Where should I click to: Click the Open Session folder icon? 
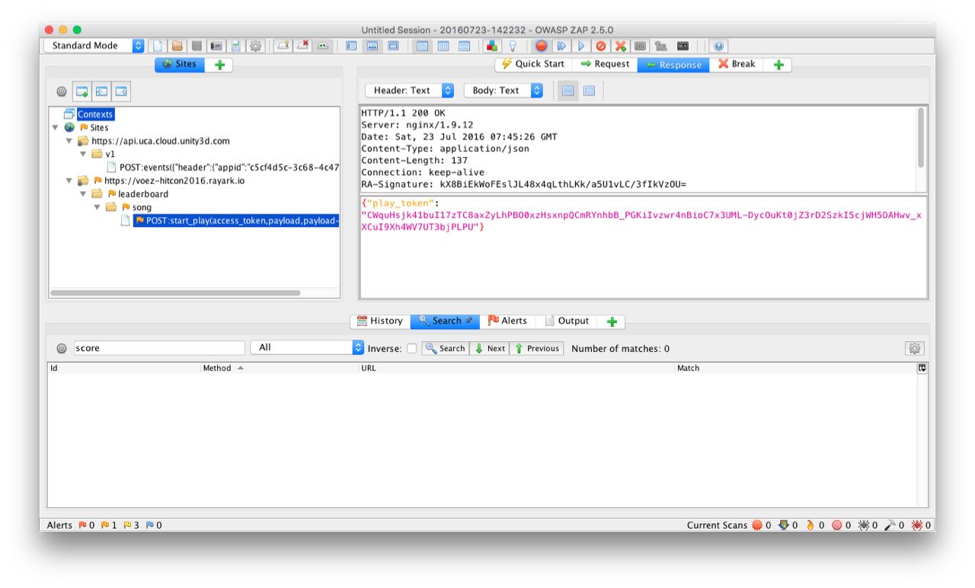click(x=177, y=46)
